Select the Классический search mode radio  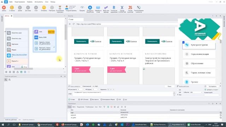(x=82, y=86)
